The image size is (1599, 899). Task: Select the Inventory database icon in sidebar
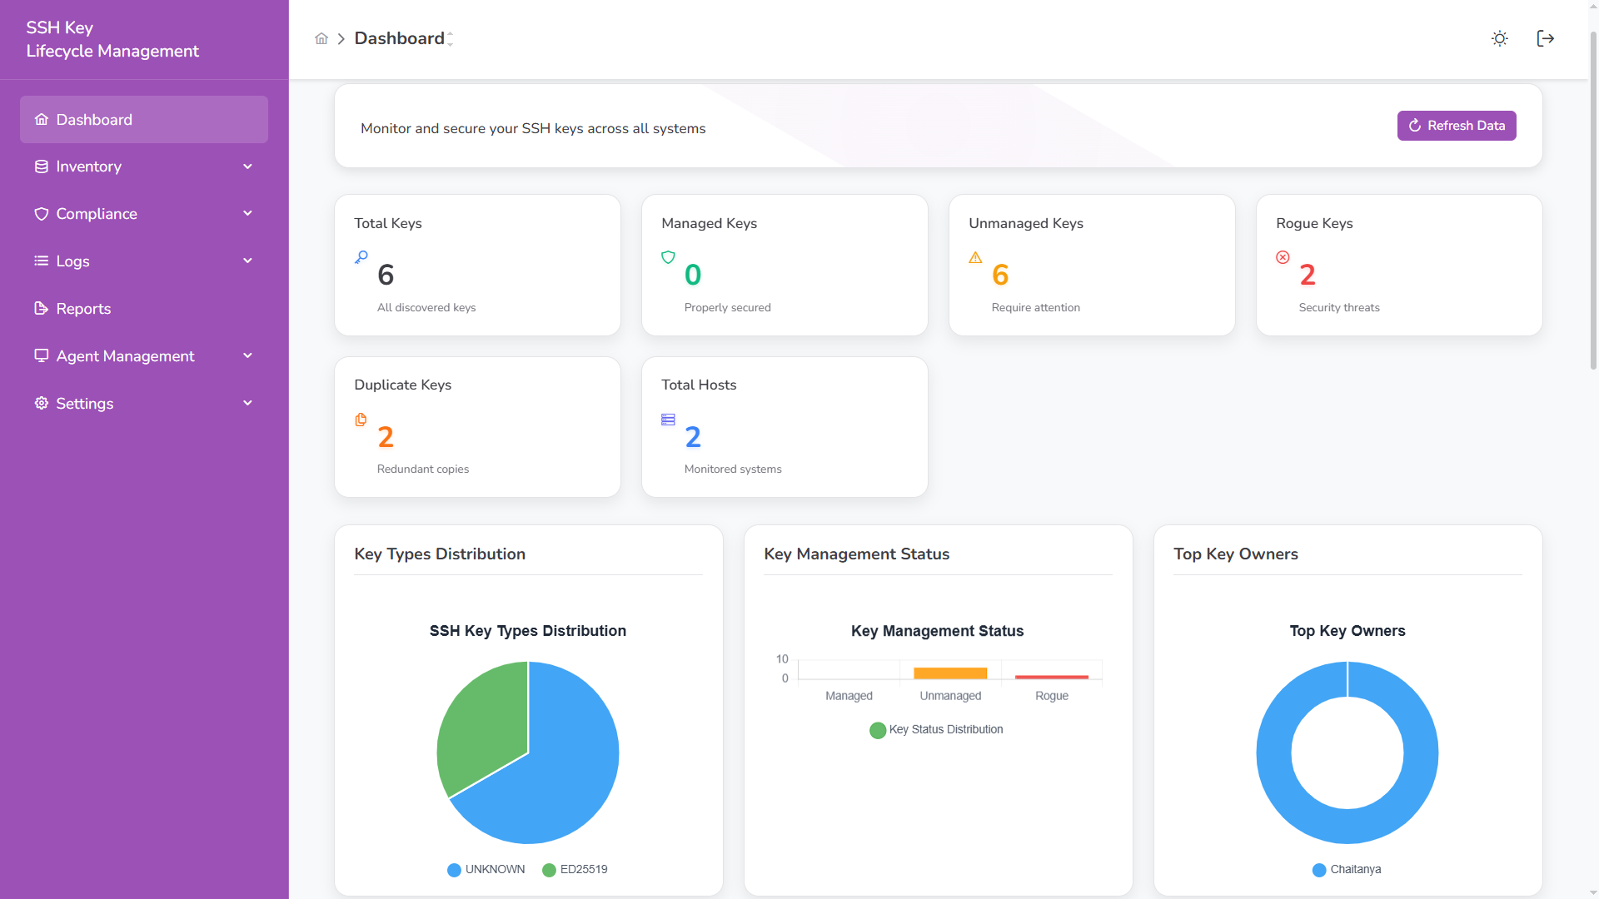tap(41, 166)
